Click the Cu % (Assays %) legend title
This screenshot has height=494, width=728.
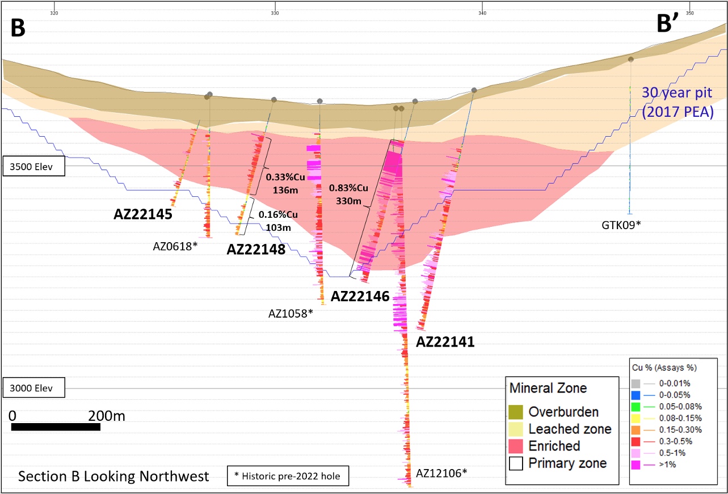pyautogui.click(x=664, y=368)
